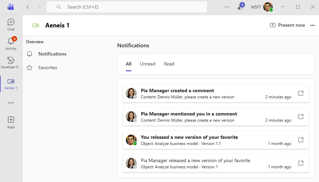The image size is (319, 182).
Task: Open Favorites in the Overview menu
Action: coord(48,68)
